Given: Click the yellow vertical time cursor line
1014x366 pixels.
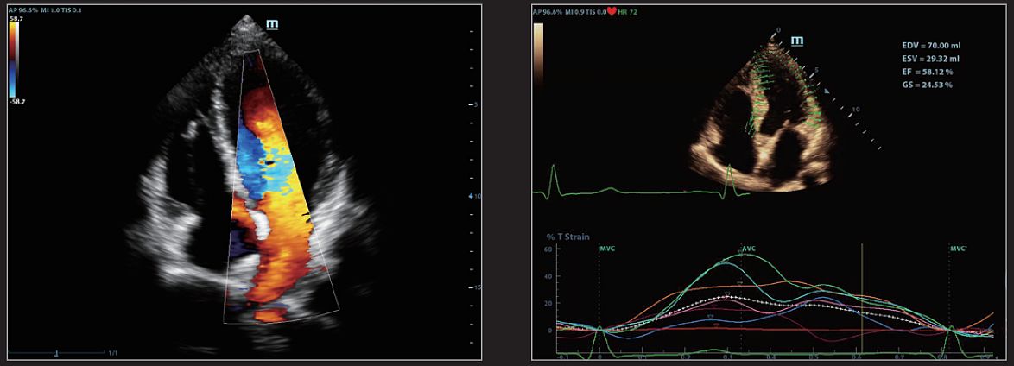Looking at the screenshot, I should tap(863, 299).
